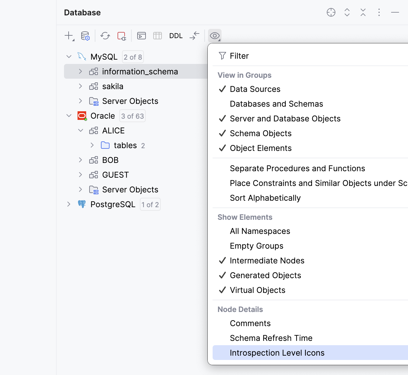Click the Filter option in popup
Viewport: 408px width, 375px height.
point(239,56)
